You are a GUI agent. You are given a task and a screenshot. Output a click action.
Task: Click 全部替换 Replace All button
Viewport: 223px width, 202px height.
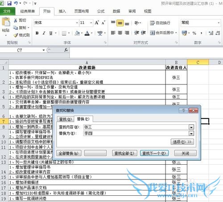point(69,153)
